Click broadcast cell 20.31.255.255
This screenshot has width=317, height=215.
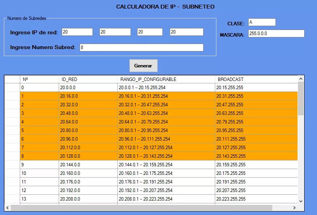tap(256, 96)
